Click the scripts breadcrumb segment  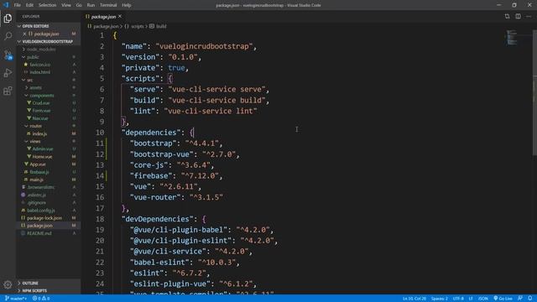tap(134, 26)
